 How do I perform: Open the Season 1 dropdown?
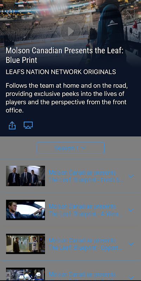(x=70, y=148)
